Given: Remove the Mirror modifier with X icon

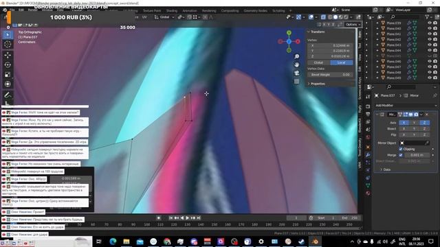Looking at the screenshot, I should point(427,115).
